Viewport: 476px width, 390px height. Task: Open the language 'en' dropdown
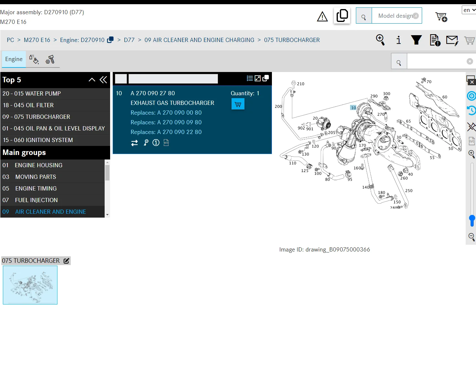click(469, 10)
